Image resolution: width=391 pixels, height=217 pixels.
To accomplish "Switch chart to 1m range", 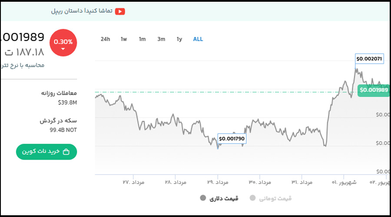I will [142, 39].
